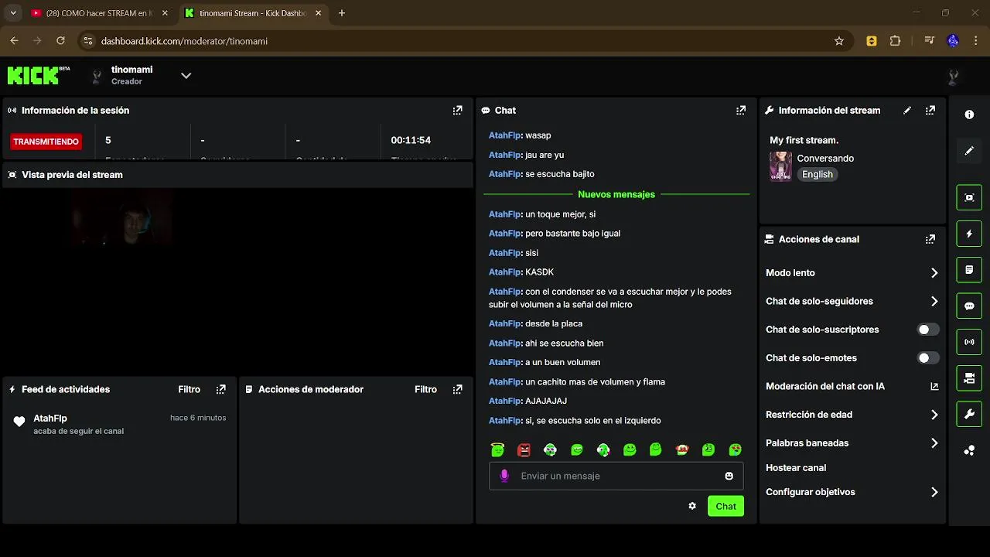Insert the angry red face emote
This screenshot has height=557, width=990.
coord(524,449)
